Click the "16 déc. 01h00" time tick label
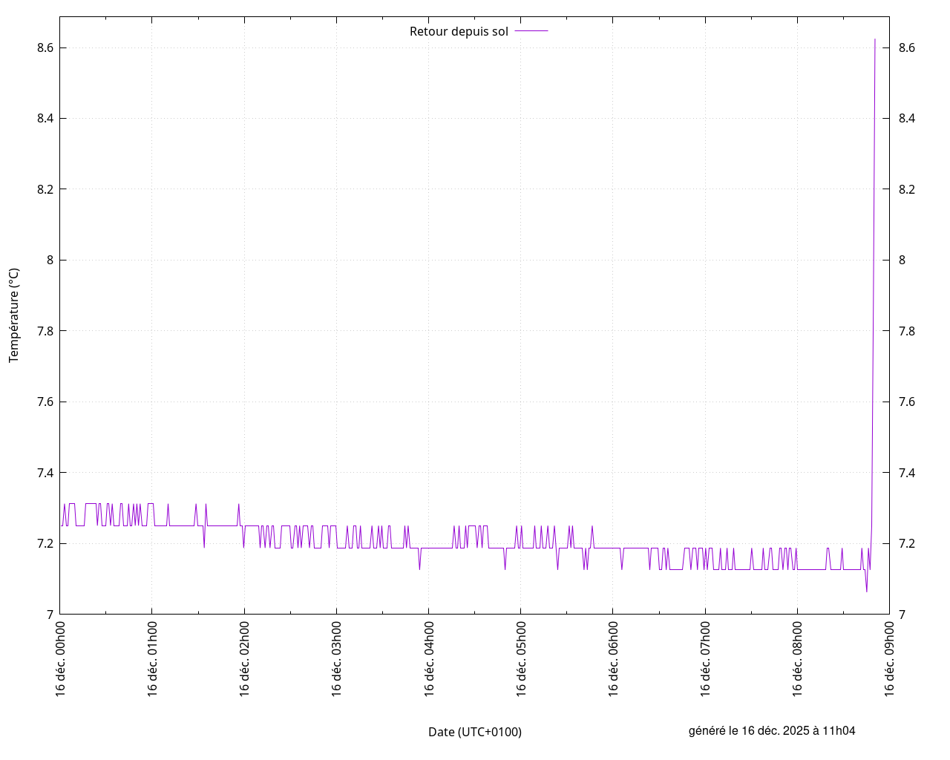This screenshot has width=950, height=760. (x=152, y=659)
